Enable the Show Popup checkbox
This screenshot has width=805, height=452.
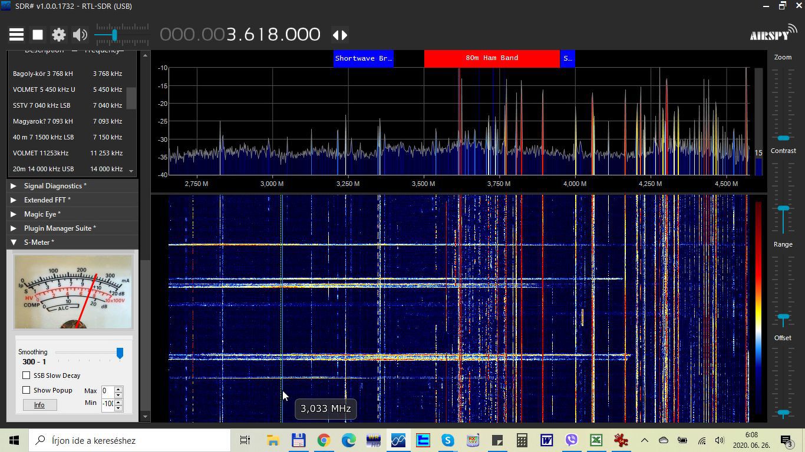[27, 390]
